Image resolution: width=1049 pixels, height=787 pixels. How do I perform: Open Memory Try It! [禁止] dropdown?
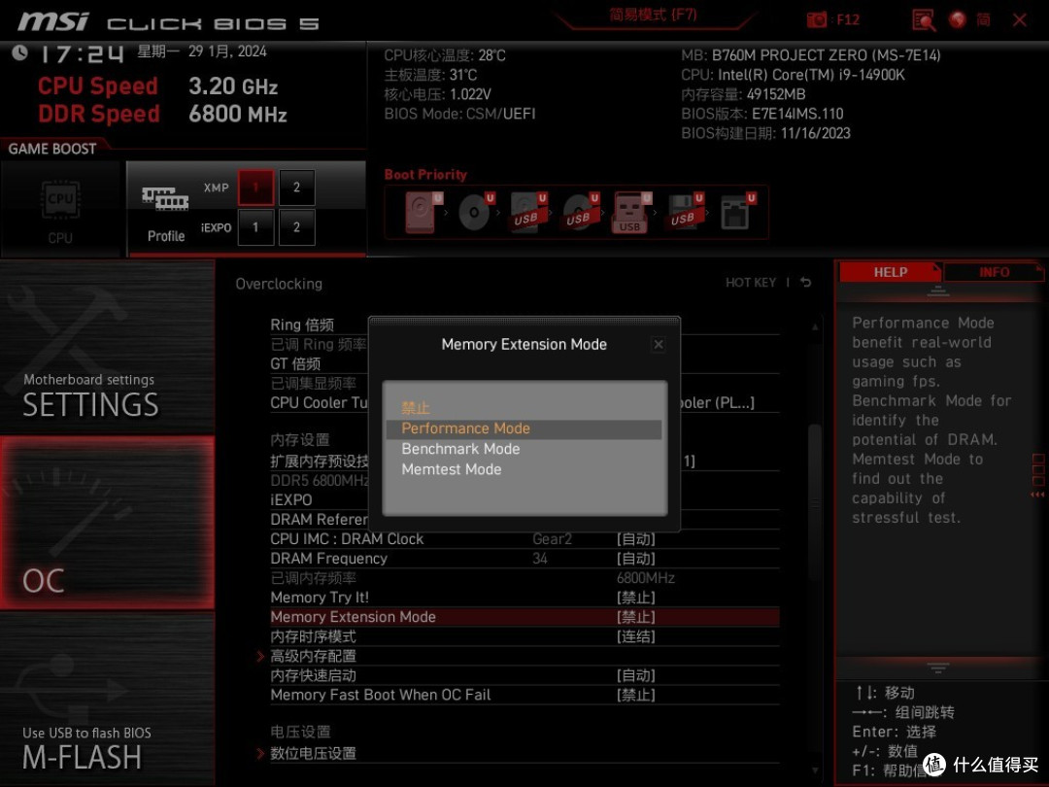[635, 598]
